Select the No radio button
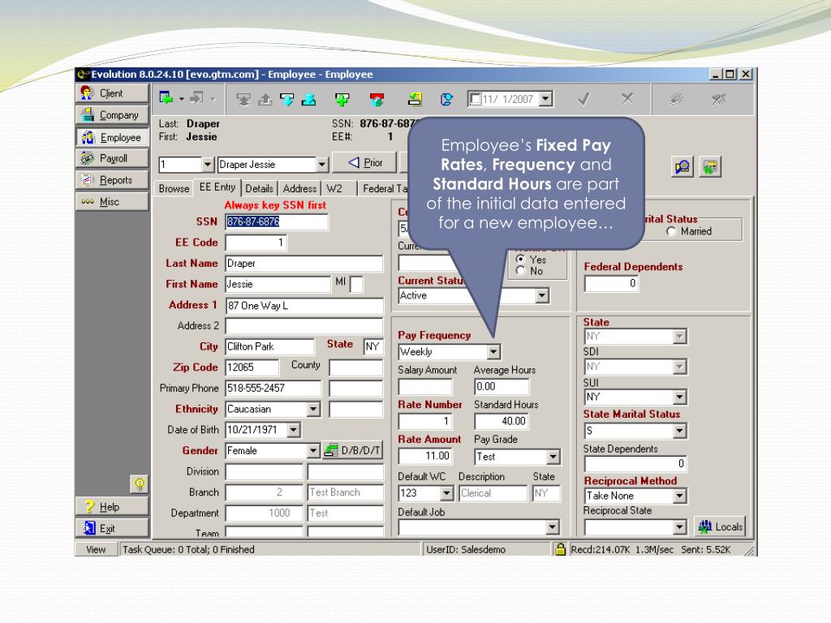831x623 pixels. click(x=520, y=271)
